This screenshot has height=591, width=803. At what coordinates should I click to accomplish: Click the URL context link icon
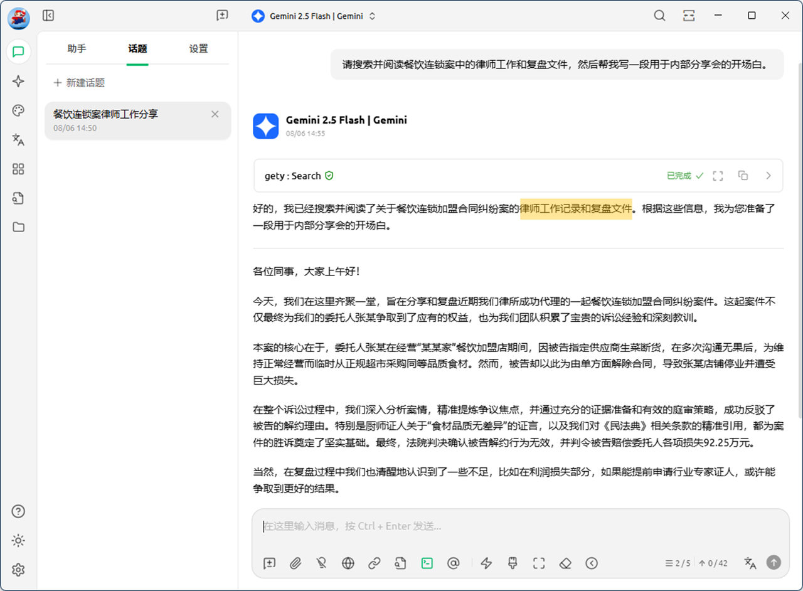tap(375, 563)
